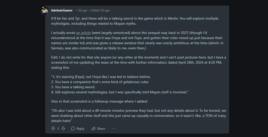
Task: Click the line "3. You have a talking sword."
Action: click(73, 87)
